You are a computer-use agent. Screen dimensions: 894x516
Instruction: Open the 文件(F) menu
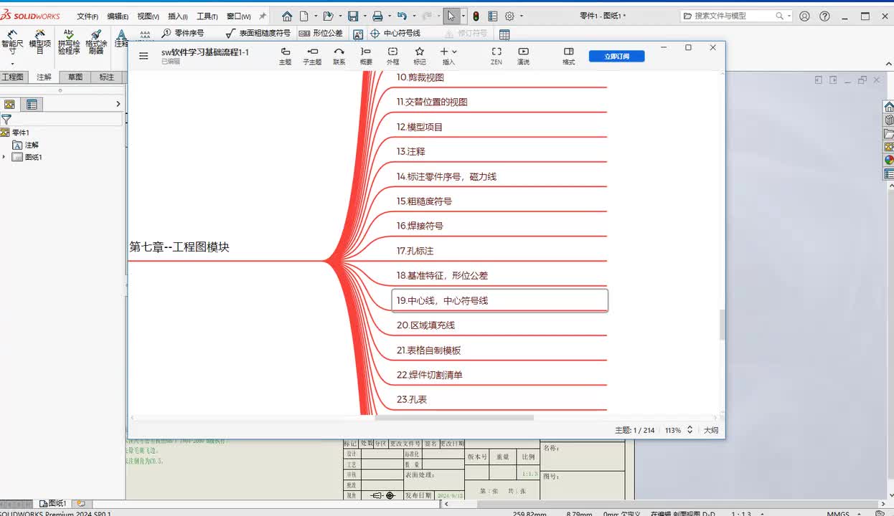tap(88, 16)
